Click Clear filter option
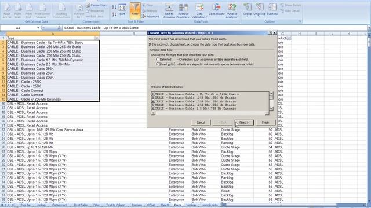This screenshot has width=371, height=208. 148,5
